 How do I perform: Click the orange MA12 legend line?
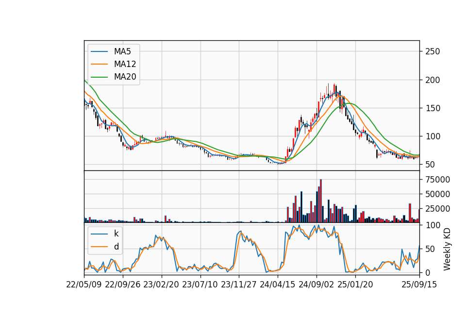pos(99,64)
